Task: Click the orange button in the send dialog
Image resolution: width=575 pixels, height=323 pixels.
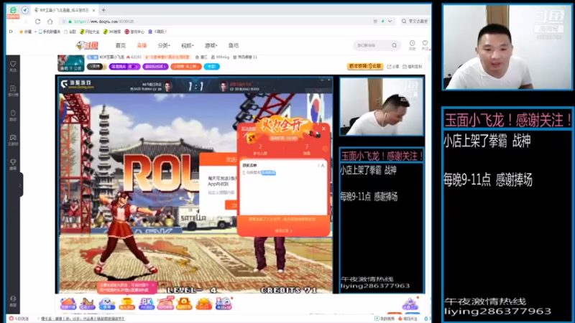Action: pos(231,205)
